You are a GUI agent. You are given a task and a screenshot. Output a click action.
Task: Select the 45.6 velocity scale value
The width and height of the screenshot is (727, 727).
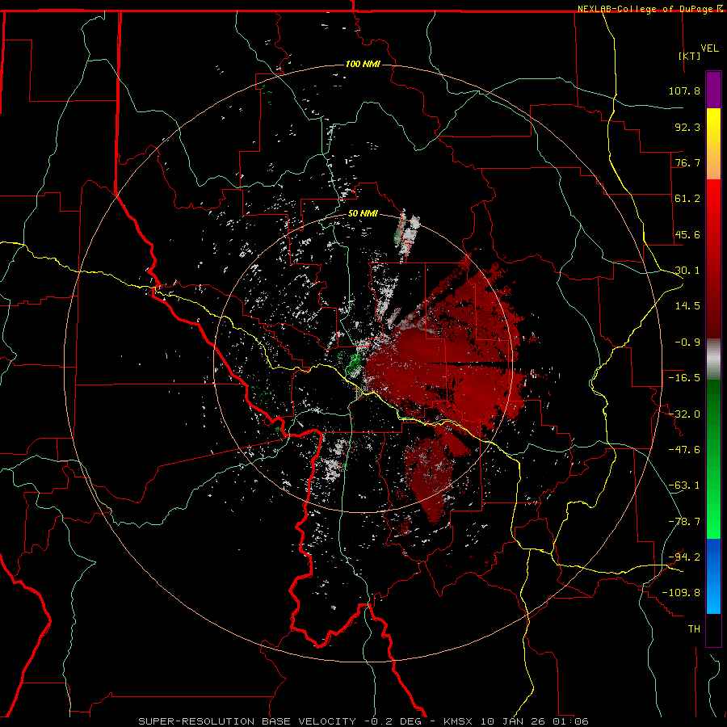[687, 234]
